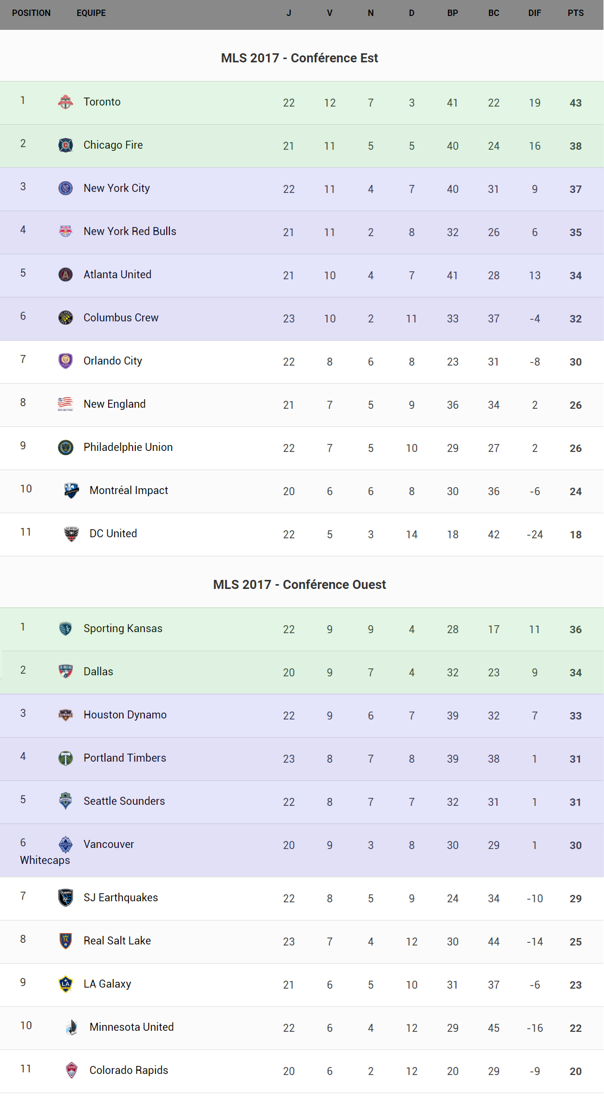Click the Columbus Crew badge
This screenshot has width=604, height=1099.
click(66, 318)
